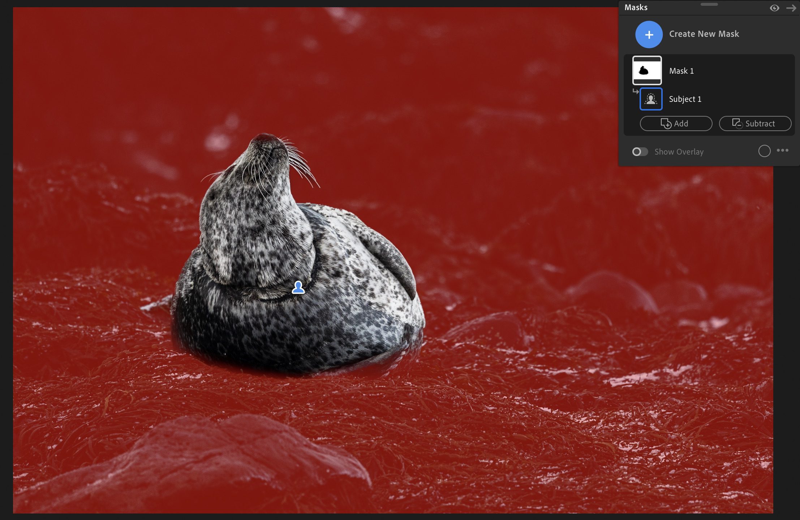
Task: Open the three-dot overlay options menu
Action: pyautogui.click(x=783, y=151)
